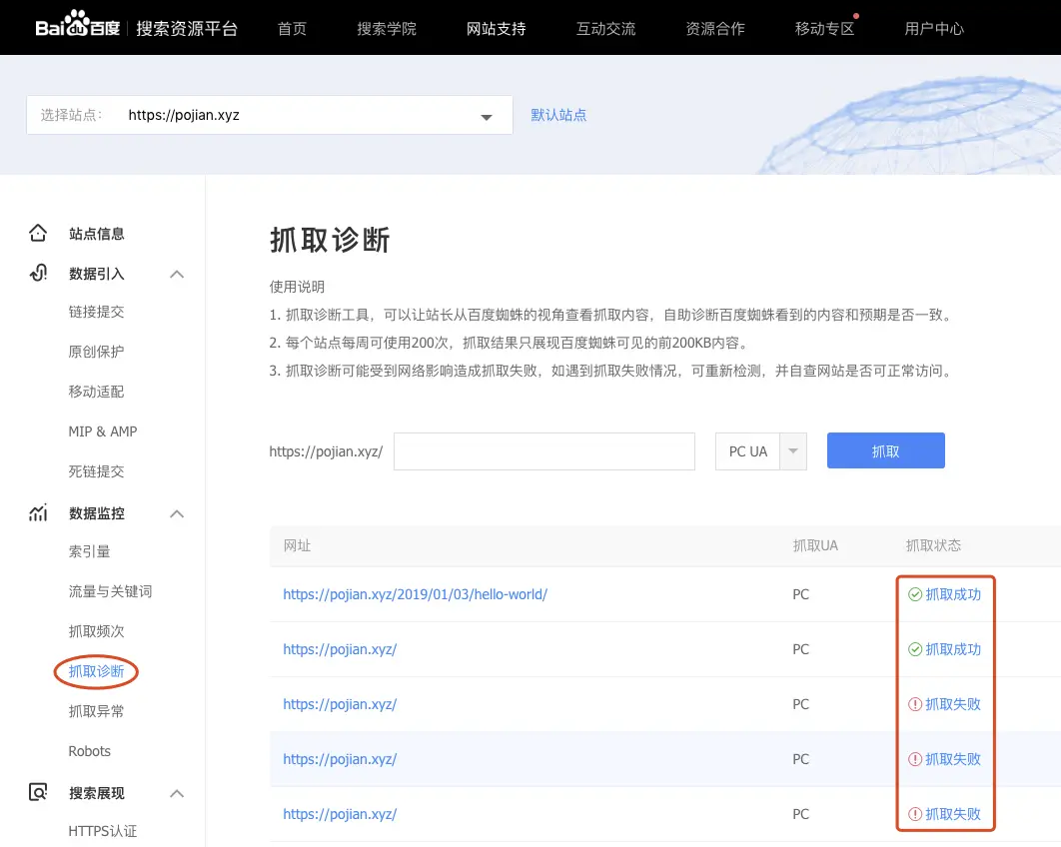Image resolution: width=1061 pixels, height=847 pixels.
Task: Collapse the 搜索展现 section chevron
Action: 177,793
